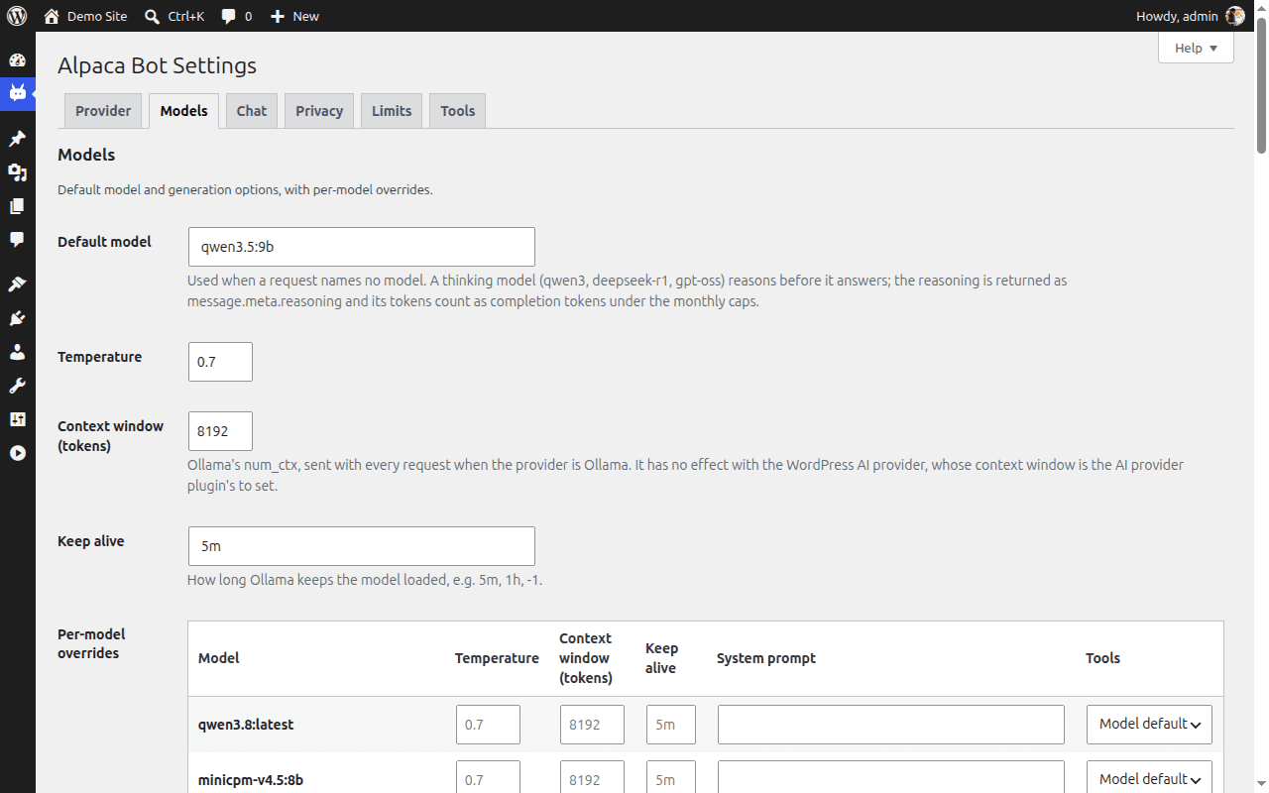This screenshot has width=1269, height=793.
Task: Click the global Context window tokens field
Action: coord(220,431)
